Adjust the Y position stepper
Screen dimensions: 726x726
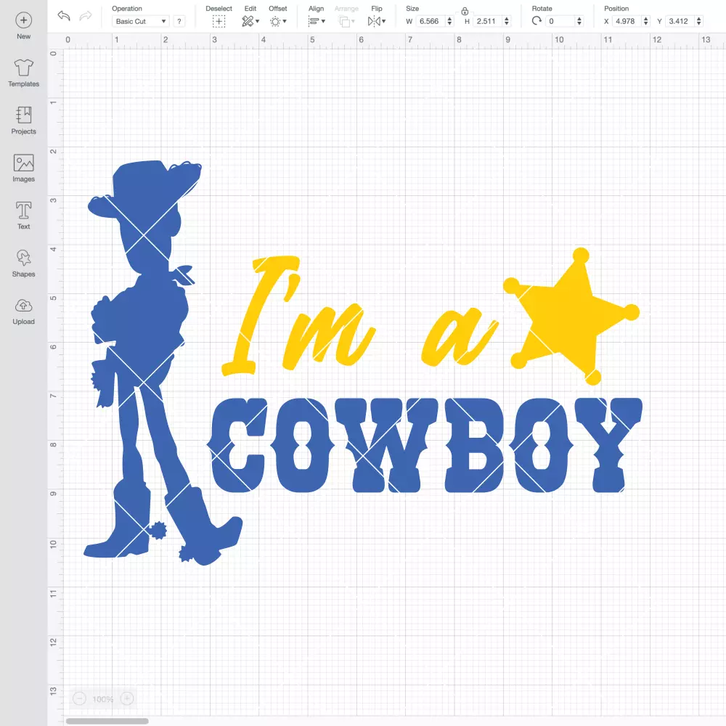coord(698,21)
